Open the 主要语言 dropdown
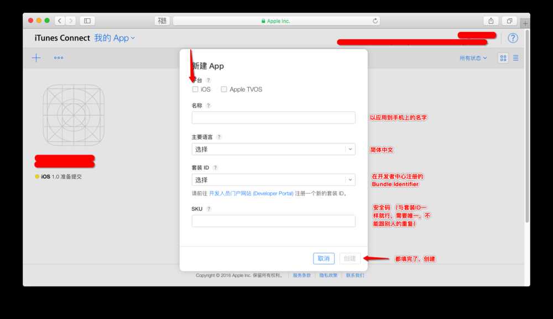This screenshot has height=319, width=553. tap(273, 149)
